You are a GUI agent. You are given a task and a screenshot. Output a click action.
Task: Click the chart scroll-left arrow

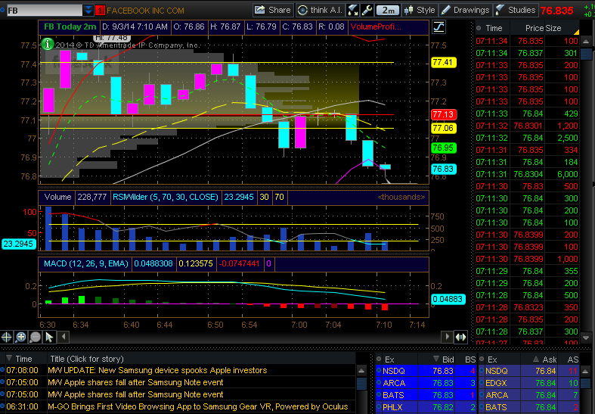pos(64,337)
